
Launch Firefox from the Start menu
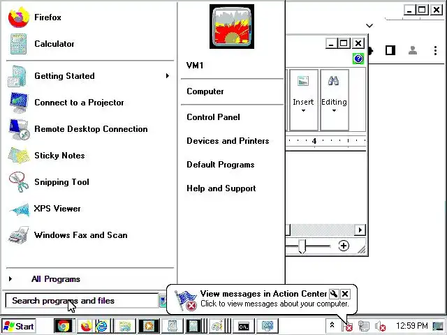click(90, 17)
